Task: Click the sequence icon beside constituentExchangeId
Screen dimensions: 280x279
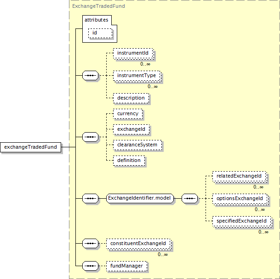Action: tap(91, 243)
